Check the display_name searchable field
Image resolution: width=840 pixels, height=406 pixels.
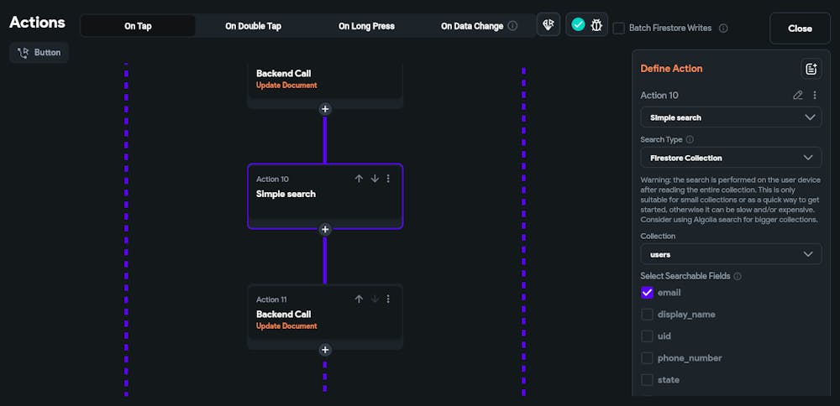(647, 315)
